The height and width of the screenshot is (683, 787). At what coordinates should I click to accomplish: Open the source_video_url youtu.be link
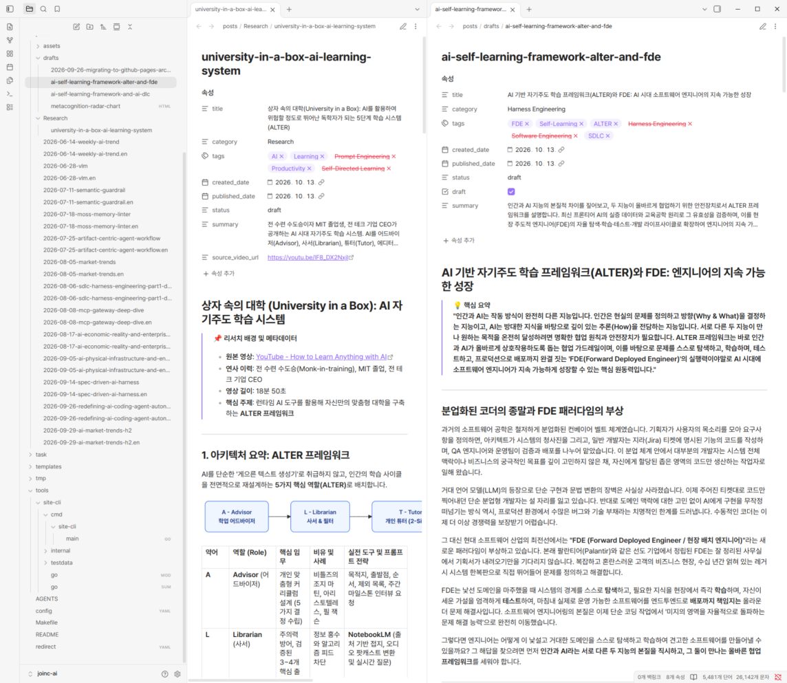coord(308,257)
